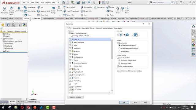Click scroll up arrow in toolbars list
This screenshot has width=196, height=110.
[x=112, y=39]
